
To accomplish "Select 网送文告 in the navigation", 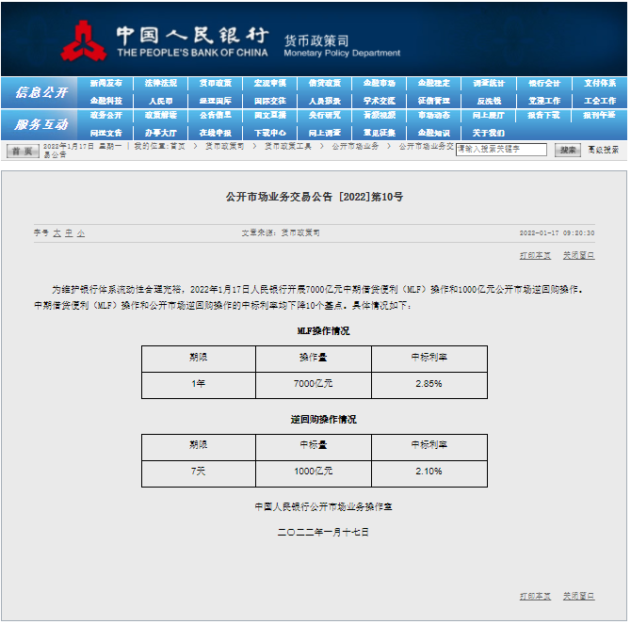I will (105, 133).
